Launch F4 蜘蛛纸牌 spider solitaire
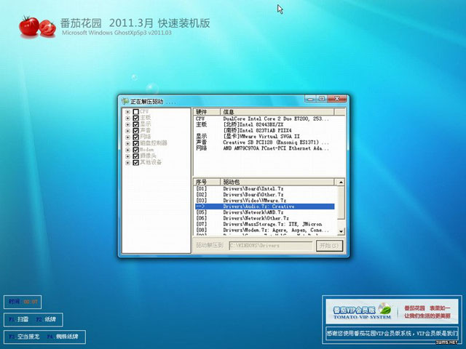The height and width of the screenshot is (349, 466). tap(63, 337)
